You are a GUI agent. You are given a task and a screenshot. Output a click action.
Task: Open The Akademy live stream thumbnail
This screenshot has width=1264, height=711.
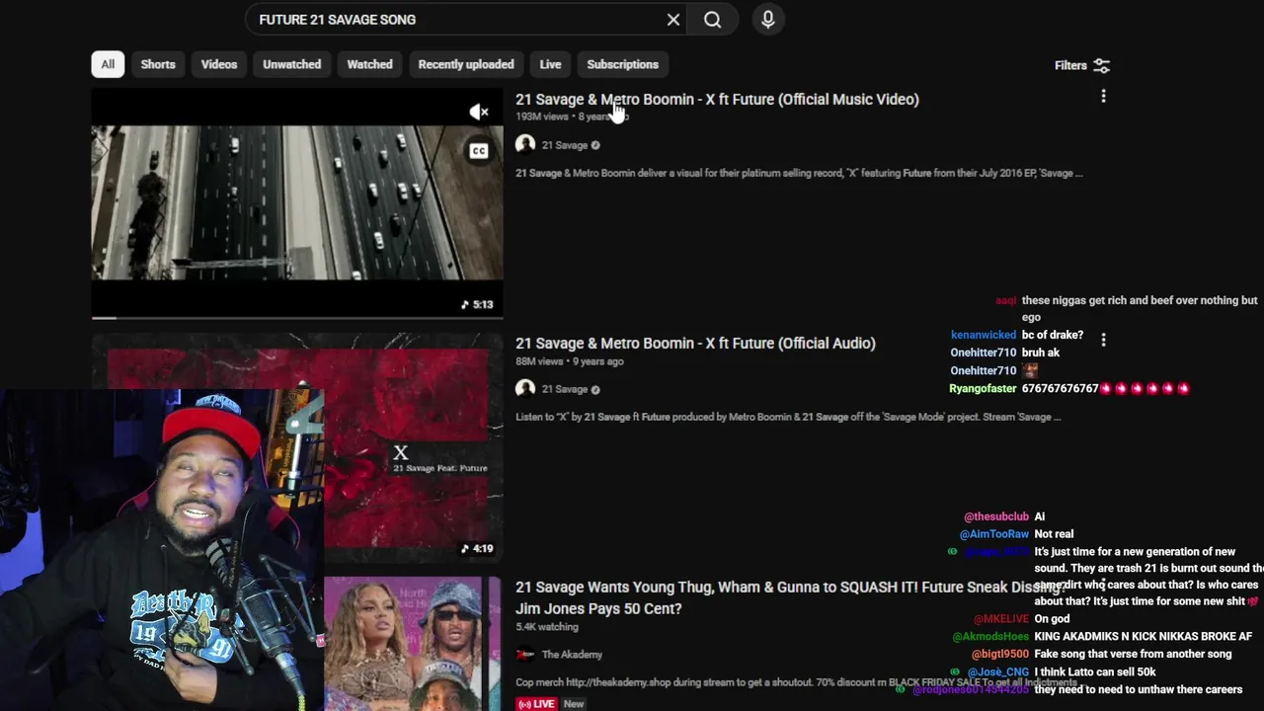(413, 644)
